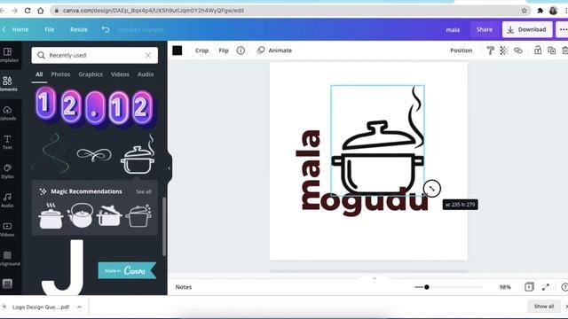Open the Templates panel in sidebar
Screen dimensions: 568x319
point(8,55)
